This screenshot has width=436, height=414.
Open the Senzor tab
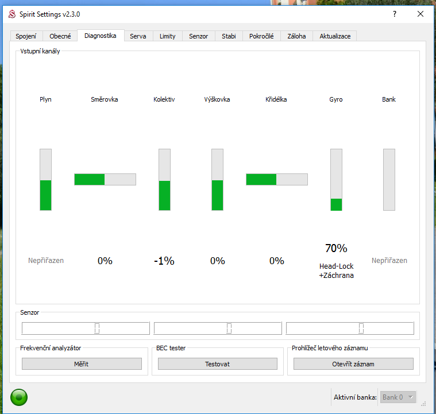click(198, 36)
